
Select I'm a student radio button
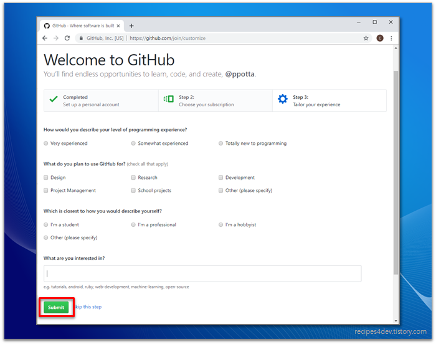[46, 224]
